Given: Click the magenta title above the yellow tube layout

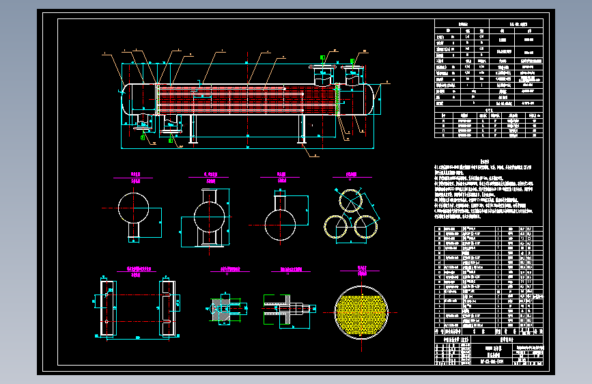Looking at the screenshot, I should [x=362, y=271].
